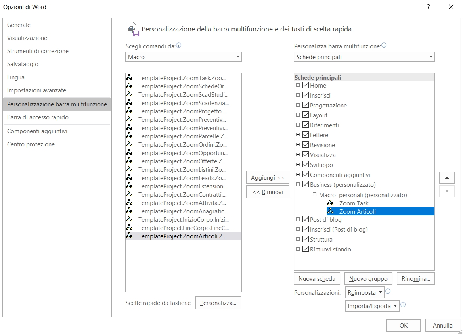
Task: Toggle the Sviluppo checkbox
Action: [306, 165]
